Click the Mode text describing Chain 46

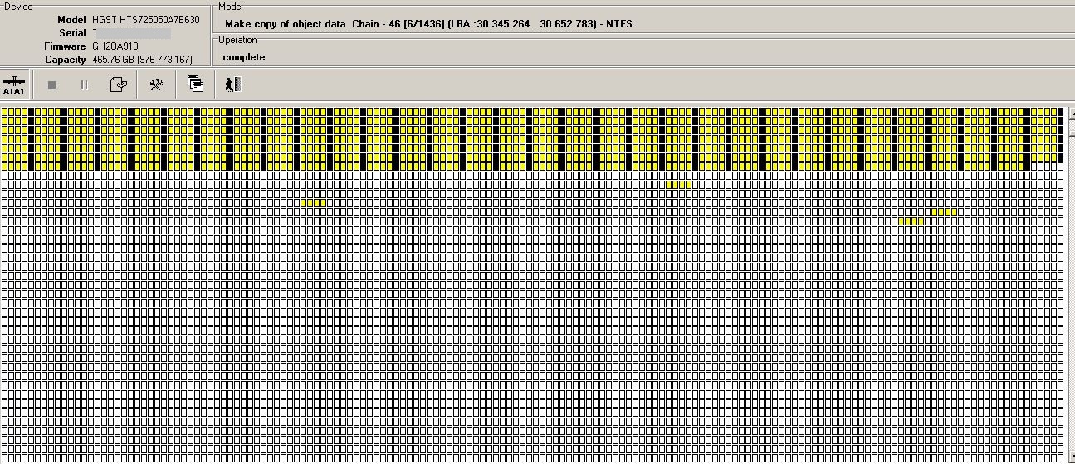428,24
